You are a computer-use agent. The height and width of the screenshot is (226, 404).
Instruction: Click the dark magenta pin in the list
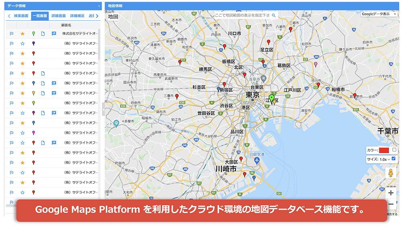click(34, 113)
